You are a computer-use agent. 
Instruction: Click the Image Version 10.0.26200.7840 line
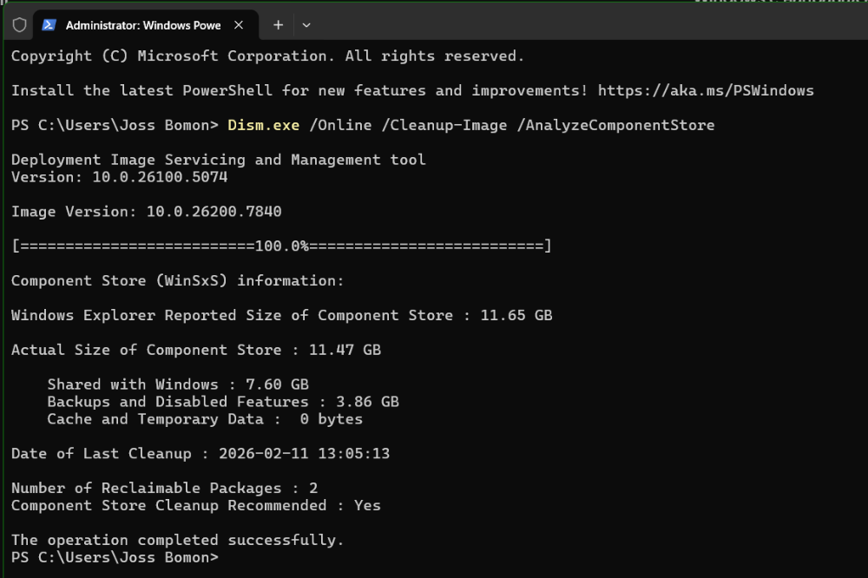(147, 212)
